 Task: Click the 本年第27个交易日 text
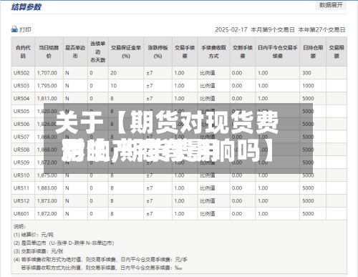coord(321,30)
